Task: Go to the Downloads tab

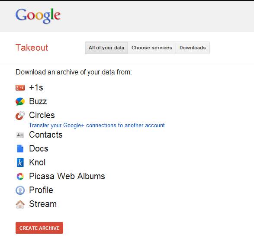Action: (x=193, y=48)
